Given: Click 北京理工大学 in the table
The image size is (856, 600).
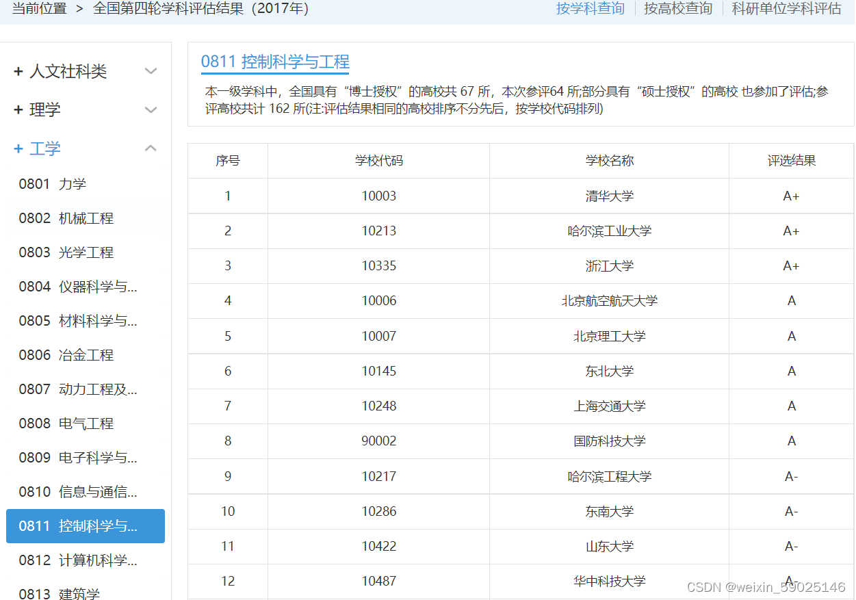Looking at the screenshot, I should click(610, 337).
